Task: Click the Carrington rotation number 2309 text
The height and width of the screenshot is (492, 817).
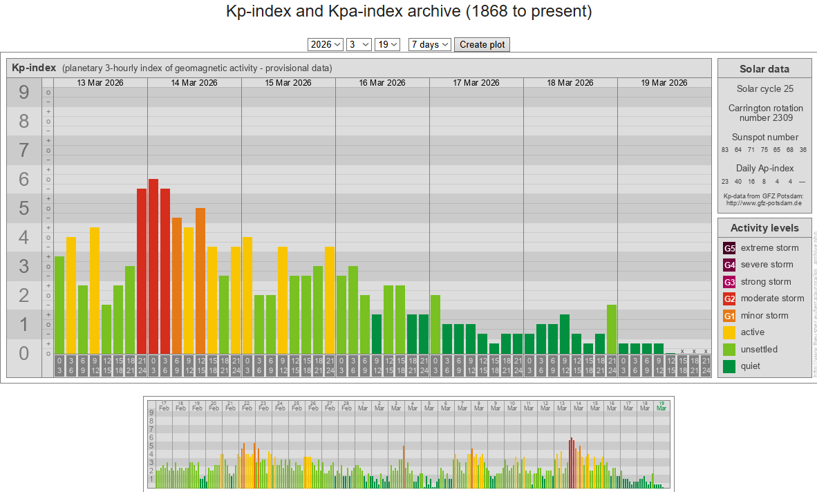Action: [x=765, y=113]
